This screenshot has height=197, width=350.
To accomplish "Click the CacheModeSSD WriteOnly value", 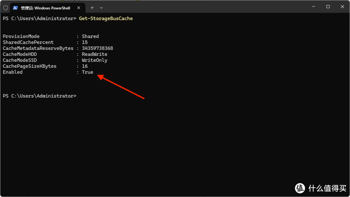I will [94, 60].
